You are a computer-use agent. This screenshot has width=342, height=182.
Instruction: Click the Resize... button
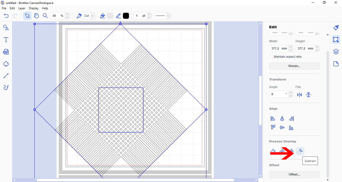pyautogui.click(x=294, y=66)
